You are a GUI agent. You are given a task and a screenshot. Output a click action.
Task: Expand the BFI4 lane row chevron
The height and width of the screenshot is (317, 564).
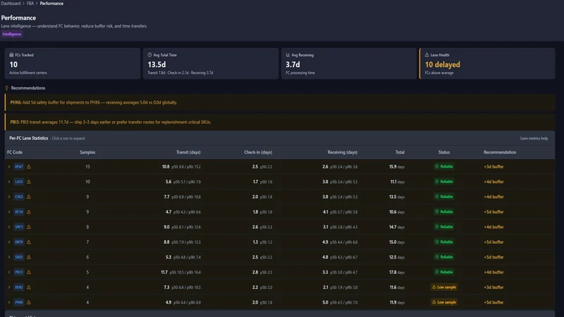pyautogui.click(x=9, y=212)
